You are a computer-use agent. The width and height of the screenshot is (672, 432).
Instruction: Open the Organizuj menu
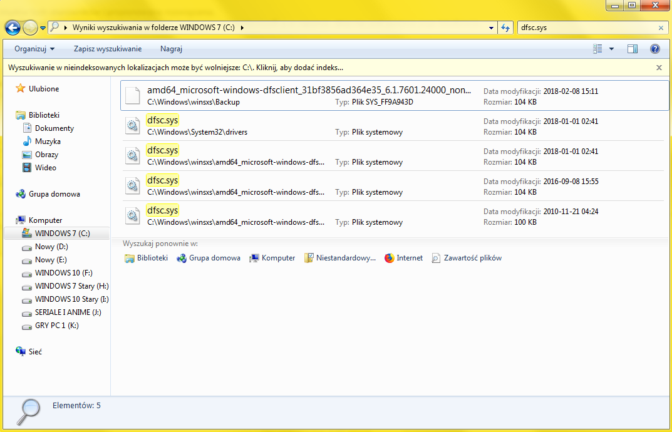click(x=34, y=49)
